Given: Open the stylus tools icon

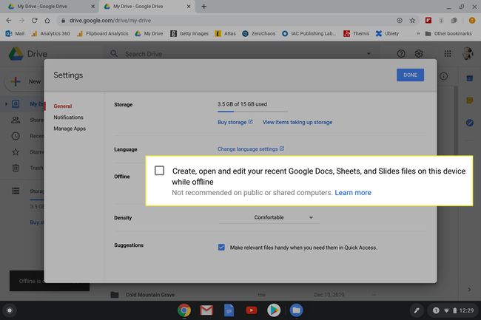Looking at the screenshot, I should [x=417, y=310].
